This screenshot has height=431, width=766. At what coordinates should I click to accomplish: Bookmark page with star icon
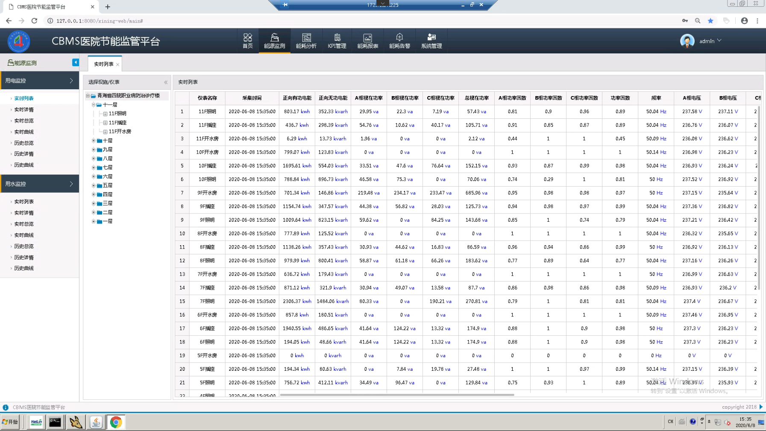(710, 21)
